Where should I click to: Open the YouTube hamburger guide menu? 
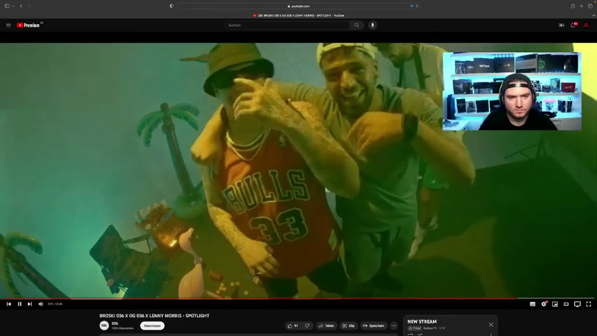point(8,25)
